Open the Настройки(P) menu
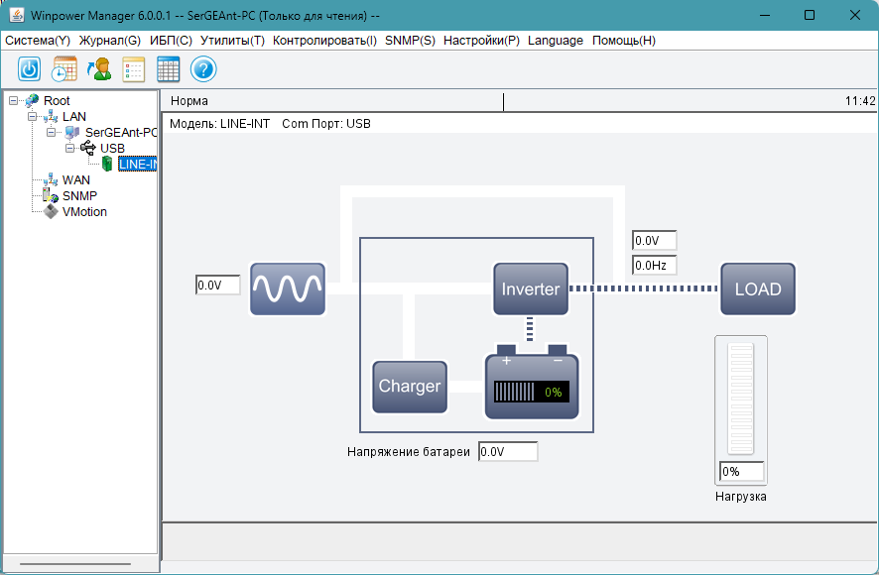The width and height of the screenshot is (879, 575). pos(481,41)
